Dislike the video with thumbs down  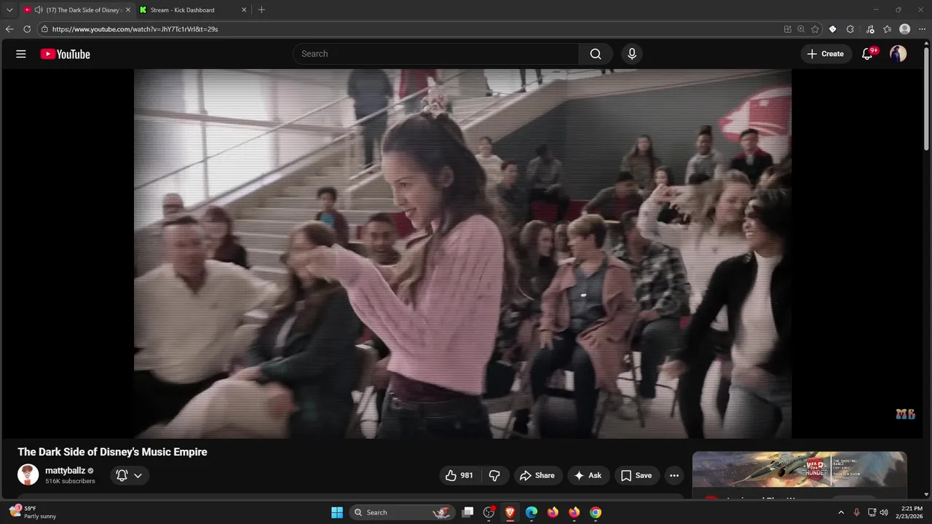(494, 475)
